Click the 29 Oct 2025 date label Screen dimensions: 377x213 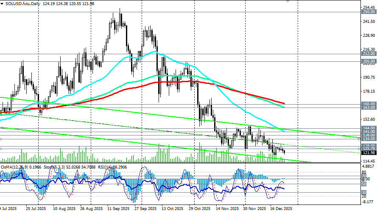[200, 209]
